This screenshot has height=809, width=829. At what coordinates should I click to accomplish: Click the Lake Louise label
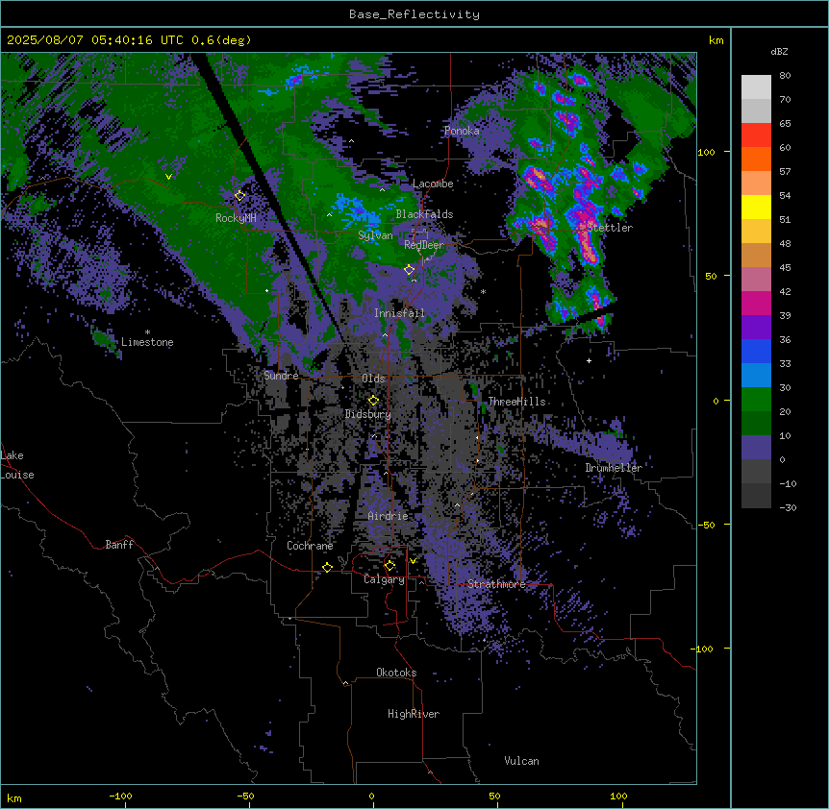15,465
